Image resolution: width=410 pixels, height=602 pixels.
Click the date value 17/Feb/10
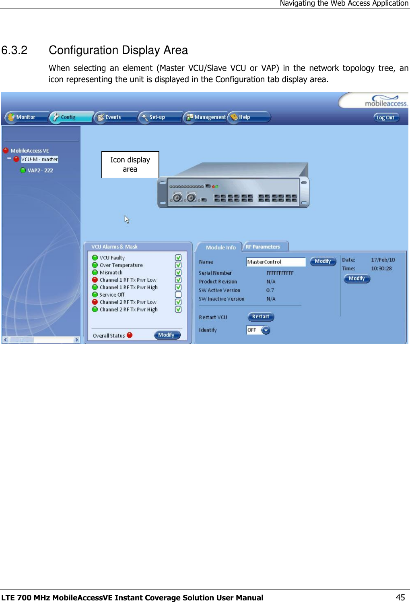click(383, 260)
